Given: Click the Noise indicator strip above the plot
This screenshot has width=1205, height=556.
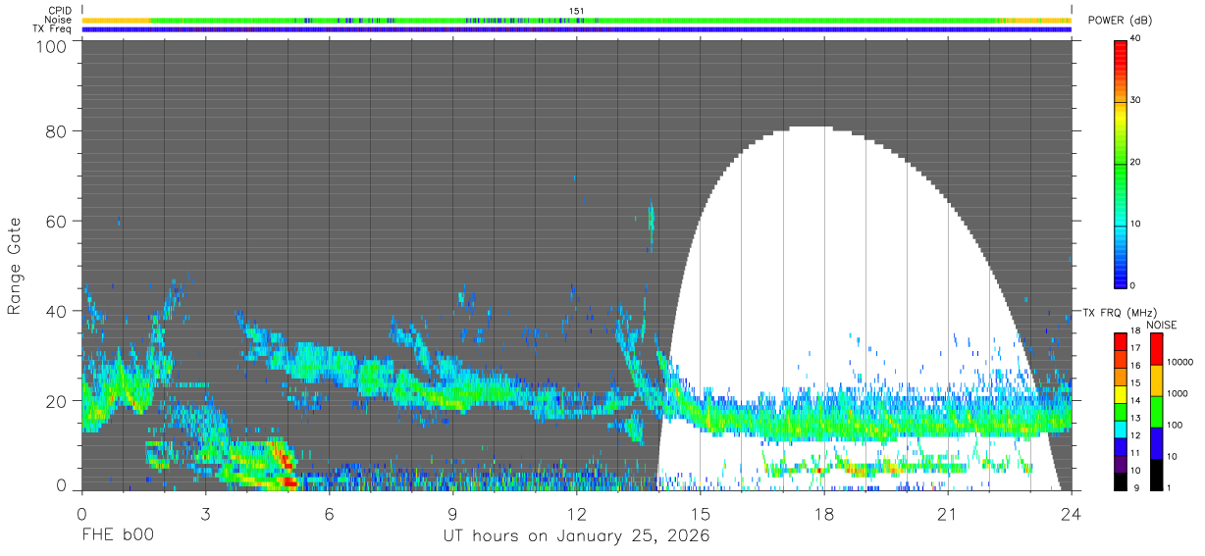Looking at the screenshot, I should point(577,20).
